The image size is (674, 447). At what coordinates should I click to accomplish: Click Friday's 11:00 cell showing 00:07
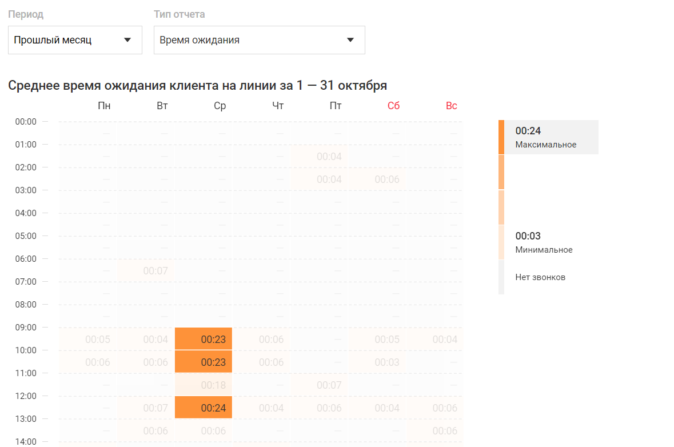coord(320,385)
